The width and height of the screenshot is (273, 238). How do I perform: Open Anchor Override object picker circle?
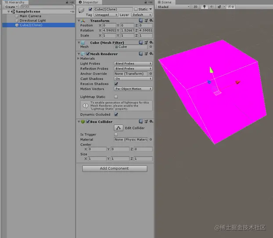151,74
